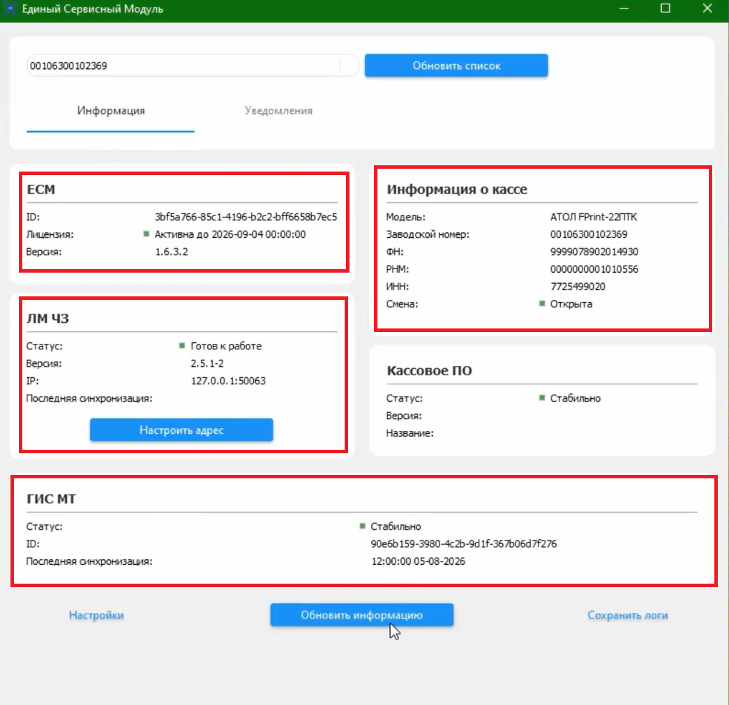
Task: Click Обновить информацию button
Action: (362, 615)
